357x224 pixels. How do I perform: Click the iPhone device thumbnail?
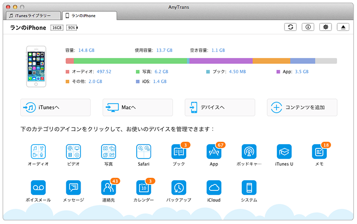coord(36,67)
